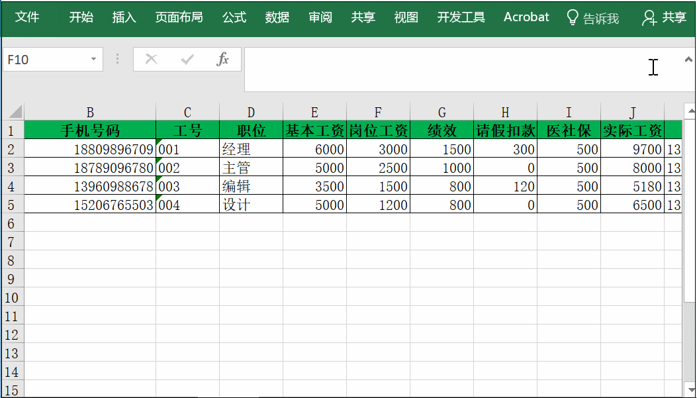This screenshot has width=697, height=398.
Task: Switch to the 视图 tab
Action: [x=406, y=17]
